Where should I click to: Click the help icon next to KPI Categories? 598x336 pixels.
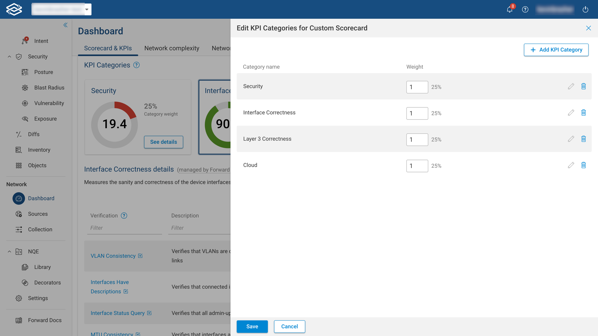pyautogui.click(x=136, y=65)
